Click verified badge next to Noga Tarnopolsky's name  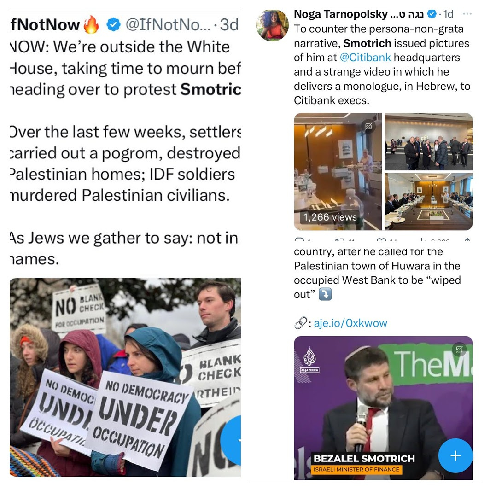(x=432, y=14)
